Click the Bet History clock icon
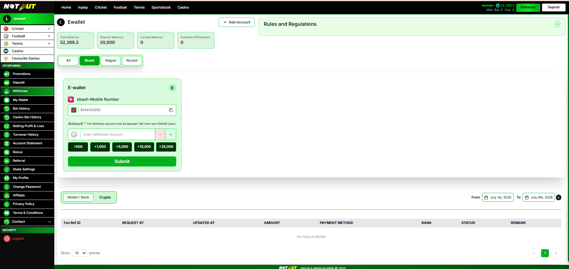Screen dimensions: 569x269 click(7, 109)
